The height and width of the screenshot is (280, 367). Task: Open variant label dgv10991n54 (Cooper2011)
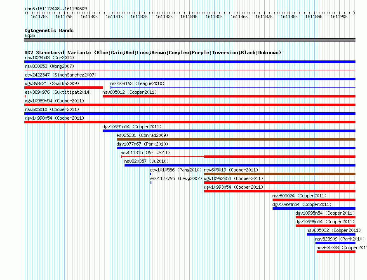coord(132,127)
